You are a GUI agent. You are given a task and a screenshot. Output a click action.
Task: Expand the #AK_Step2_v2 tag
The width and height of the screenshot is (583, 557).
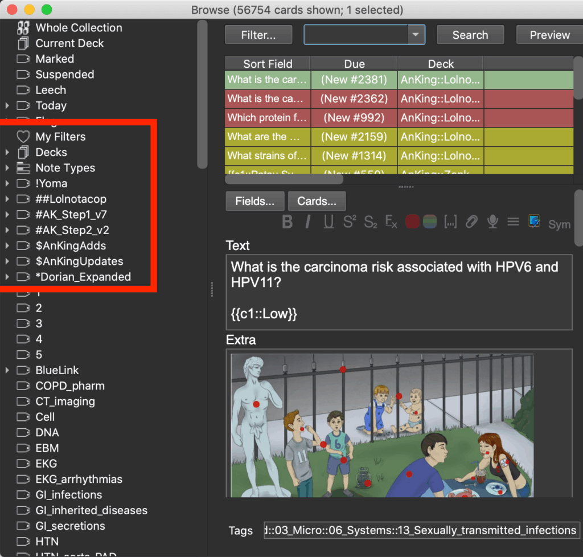7,230
